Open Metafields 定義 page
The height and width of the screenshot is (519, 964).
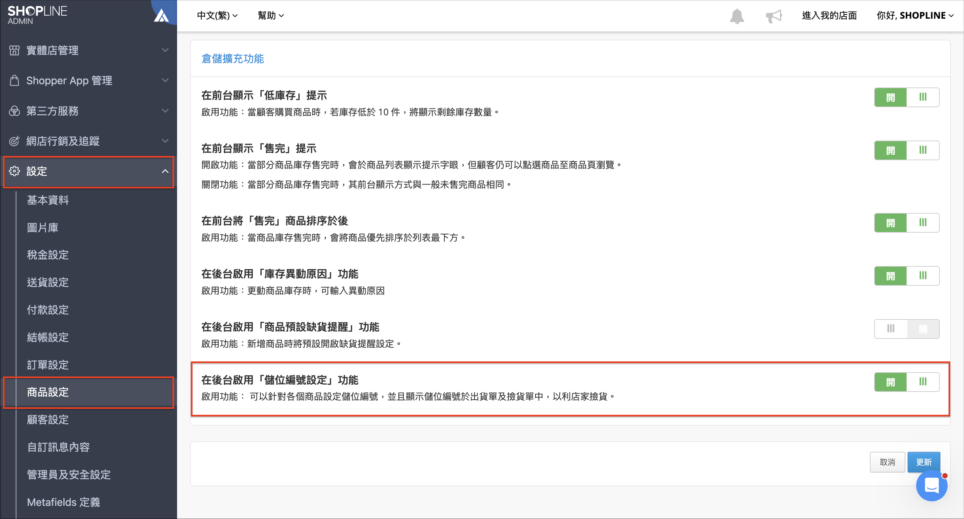click(64, 502)
